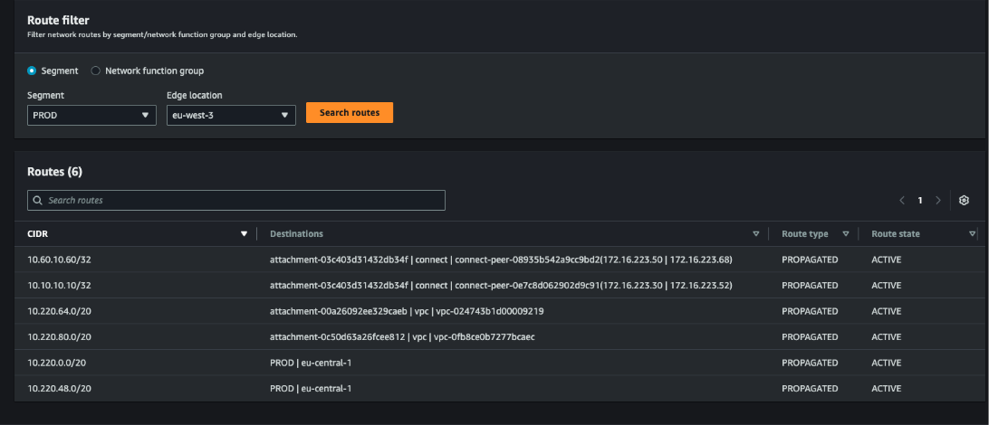
Task: Select the destination attachment-0c50d63a26fcee812 vpc
Action: pyautogui.click(x=402, y=337)
